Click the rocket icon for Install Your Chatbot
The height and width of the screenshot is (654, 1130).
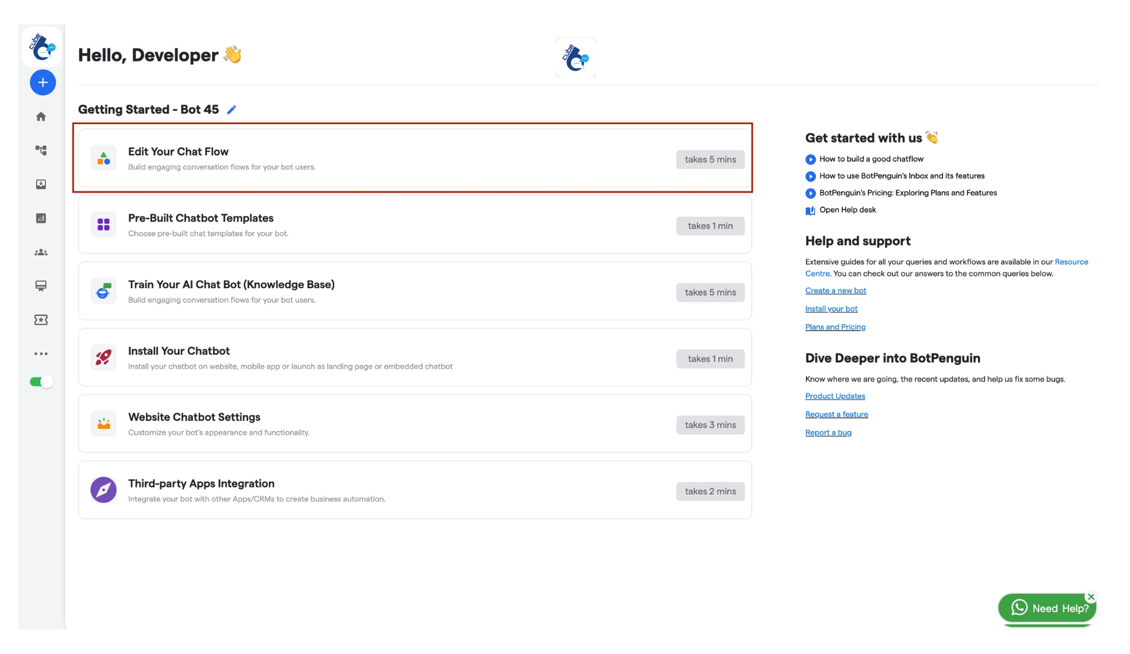[104, 357]
